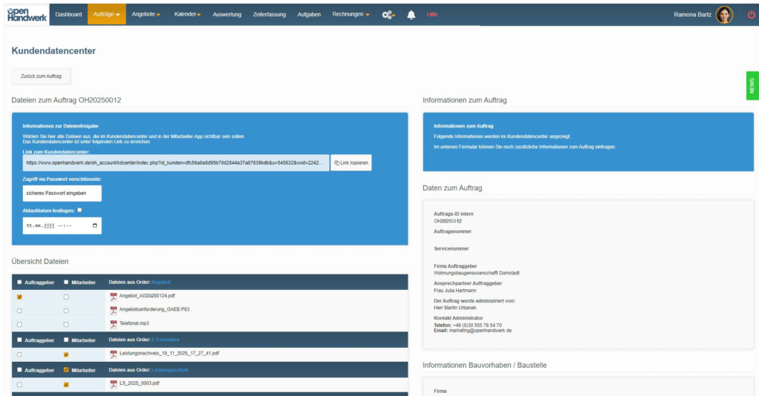Check Mitarbeiter for Angebotsanforderung_GAEB.P83
The height and width of the screenshot is (396, 759).
(x=66, y=310)
